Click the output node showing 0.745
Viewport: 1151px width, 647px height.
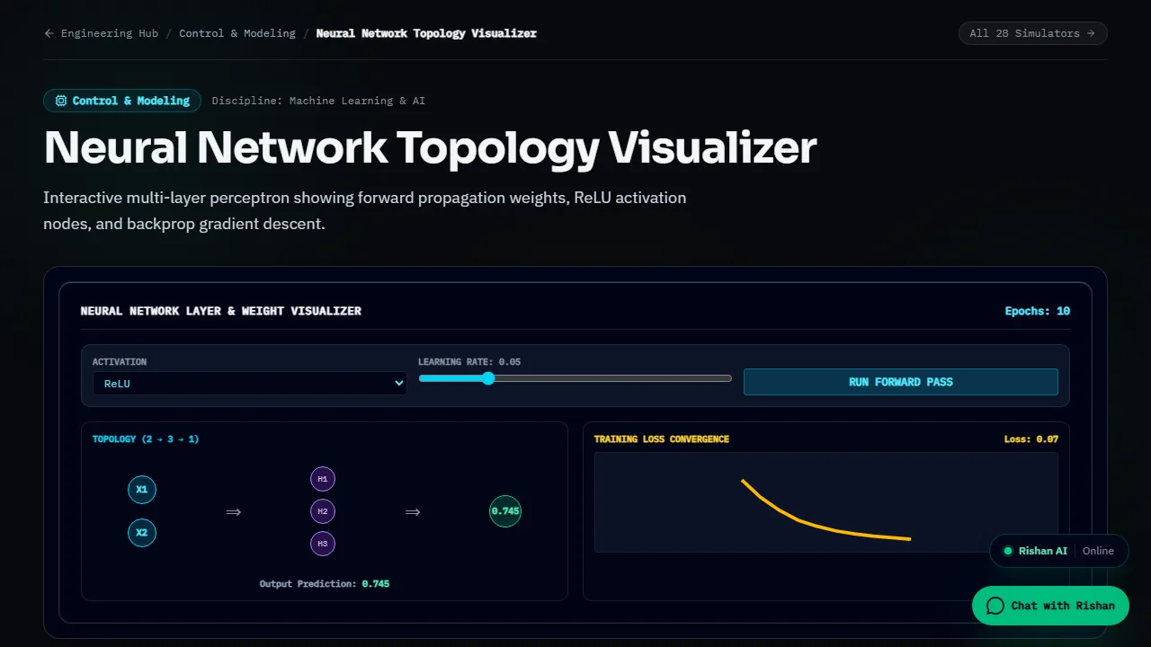[505, 511]
